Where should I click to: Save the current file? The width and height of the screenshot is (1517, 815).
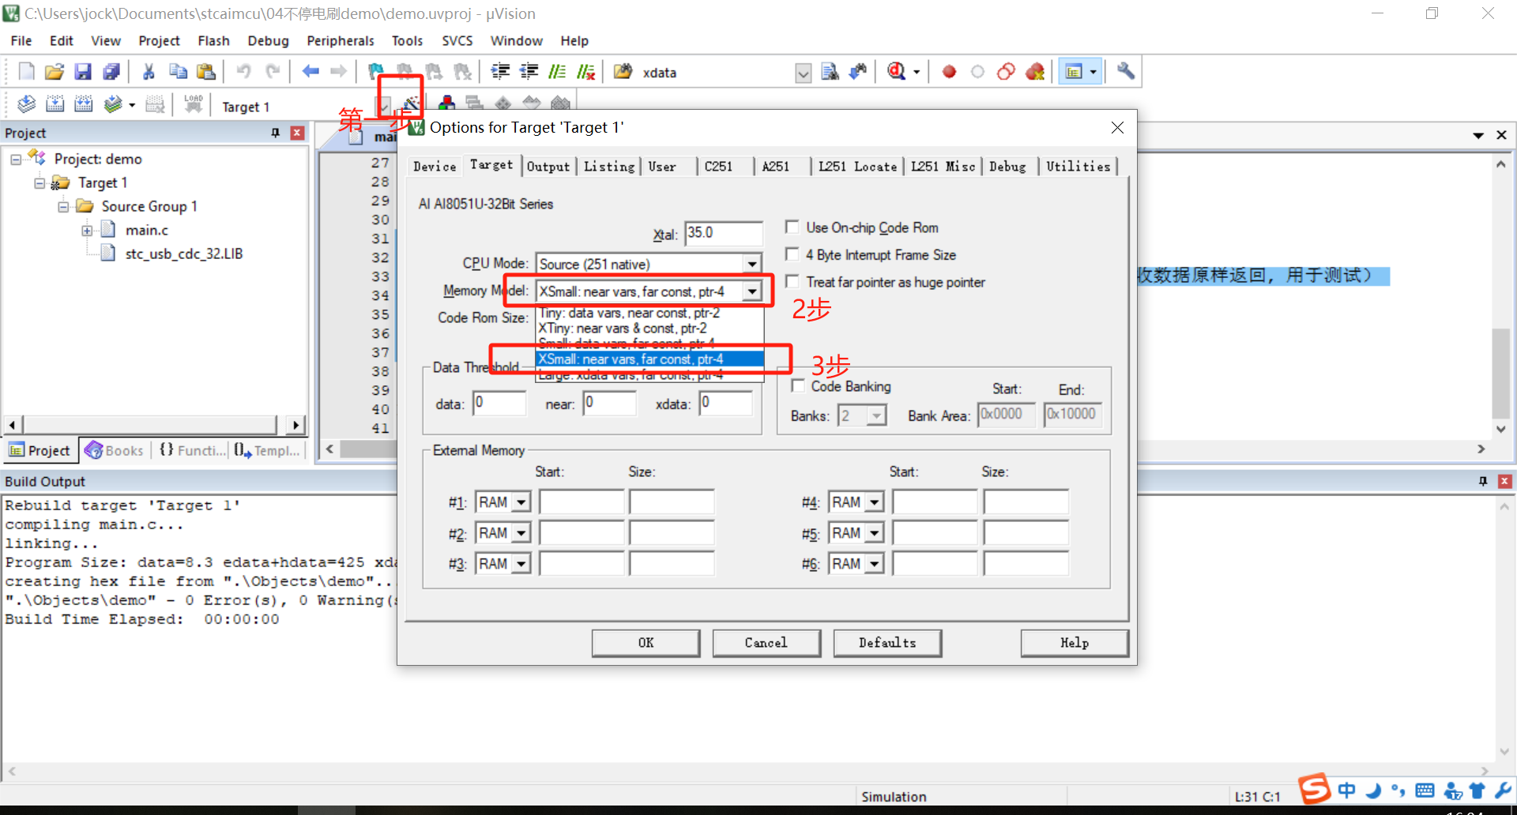[x=83, y=72]
